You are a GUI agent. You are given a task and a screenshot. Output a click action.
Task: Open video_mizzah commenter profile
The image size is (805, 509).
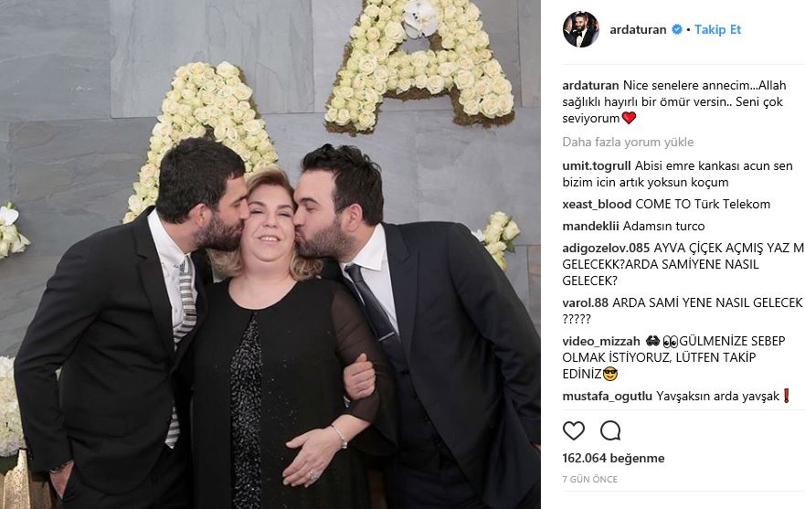[x=601, y=341]
